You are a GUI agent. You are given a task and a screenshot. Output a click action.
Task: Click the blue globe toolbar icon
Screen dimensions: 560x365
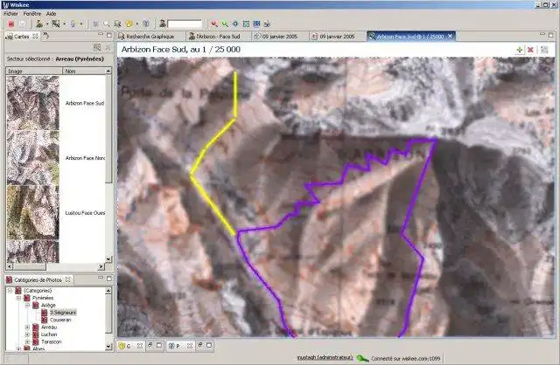pyautogui.click(x=146, y=24)
